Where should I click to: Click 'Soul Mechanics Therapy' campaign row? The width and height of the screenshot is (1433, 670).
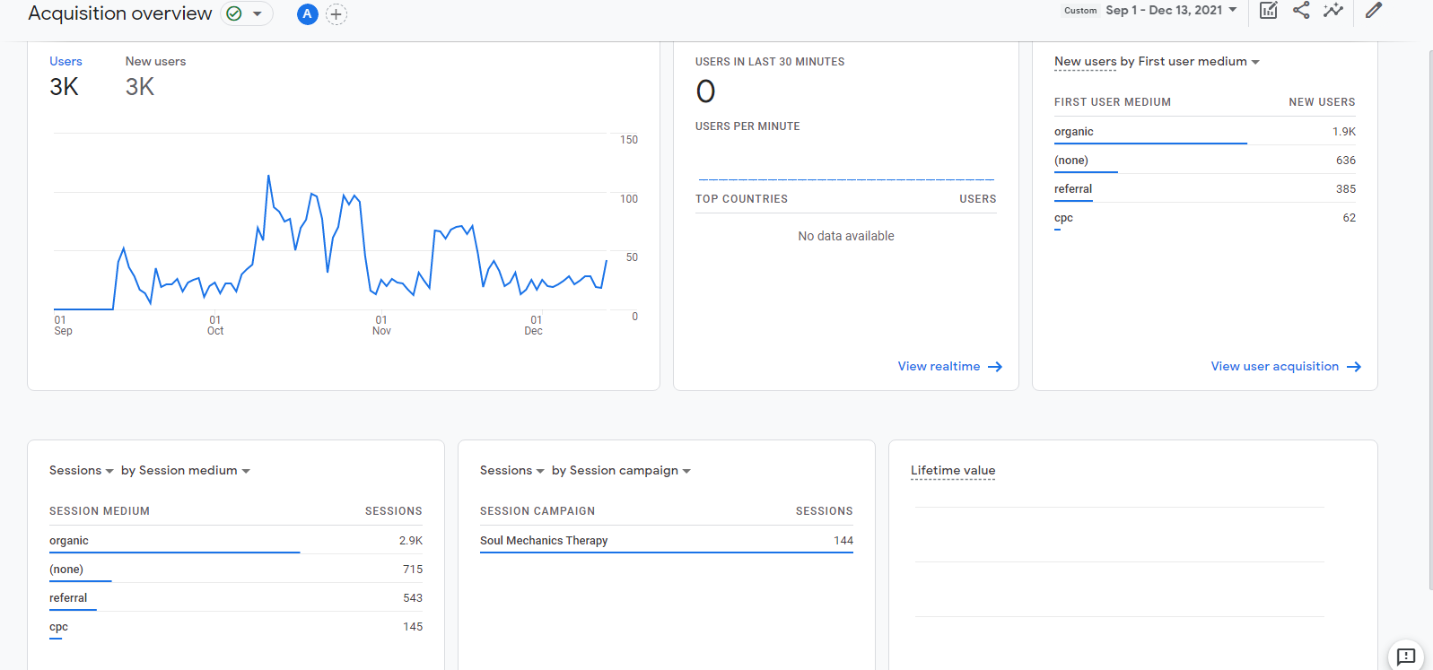(666, 540)
